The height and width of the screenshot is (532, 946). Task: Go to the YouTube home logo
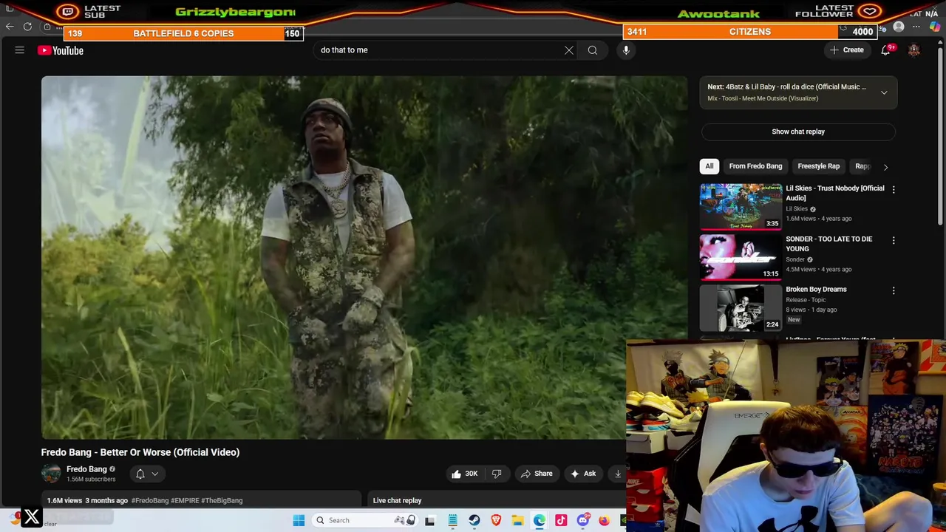(61, 50)
